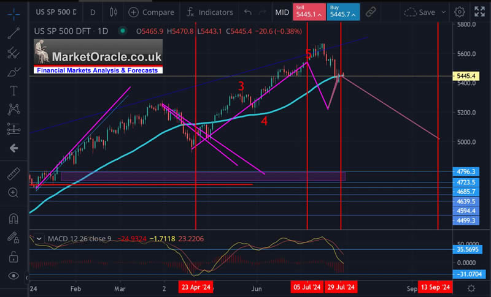Open the XABCD pattern tools
The width and height of the screenshot is (491, 297).
click(x=14, y=110)
